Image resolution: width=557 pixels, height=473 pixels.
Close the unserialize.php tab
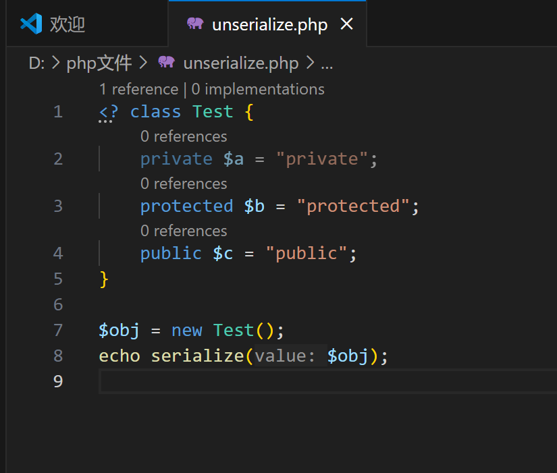point(347,24)
